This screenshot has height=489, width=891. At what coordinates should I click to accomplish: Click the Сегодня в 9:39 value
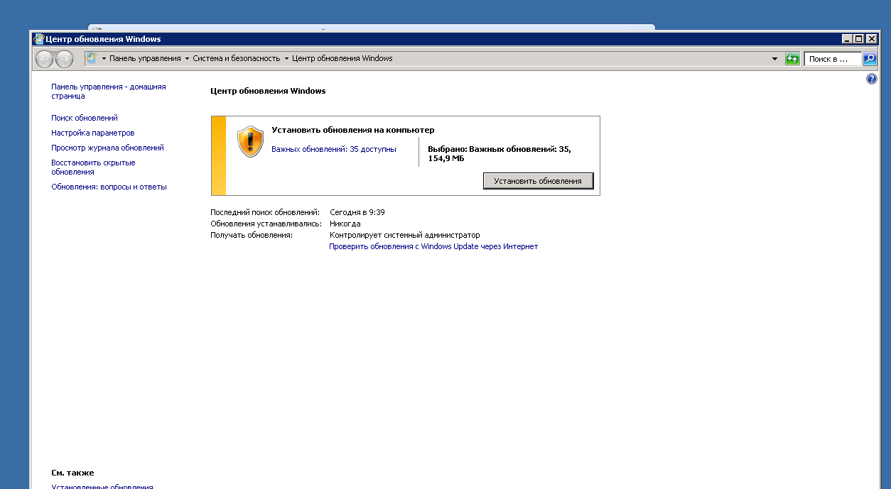tap(357, 212)
